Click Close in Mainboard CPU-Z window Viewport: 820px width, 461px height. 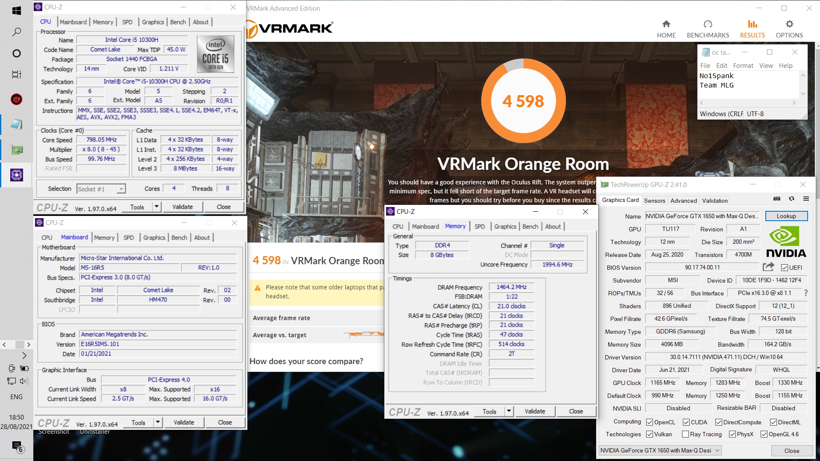[225, 423]
